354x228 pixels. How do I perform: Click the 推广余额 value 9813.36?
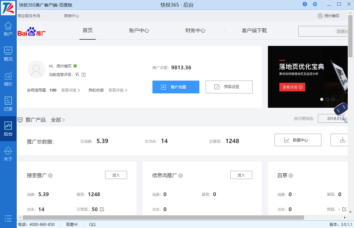tap(181, 67)
